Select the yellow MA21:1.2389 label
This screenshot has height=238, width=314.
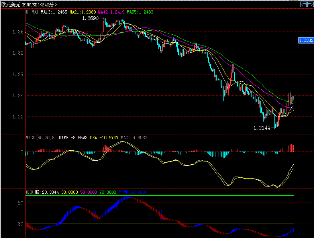(82, 12)
